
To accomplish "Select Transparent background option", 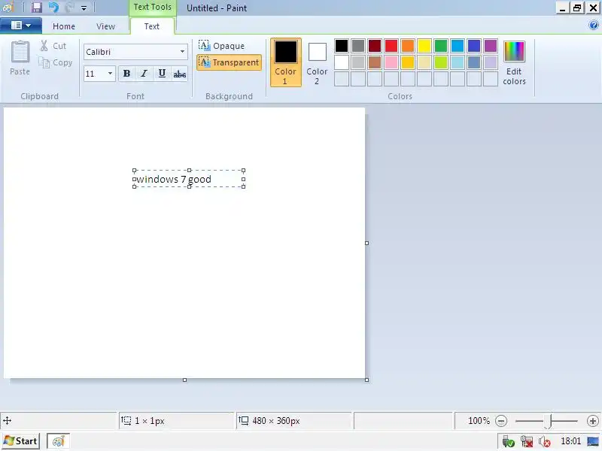I will point(230,62).
